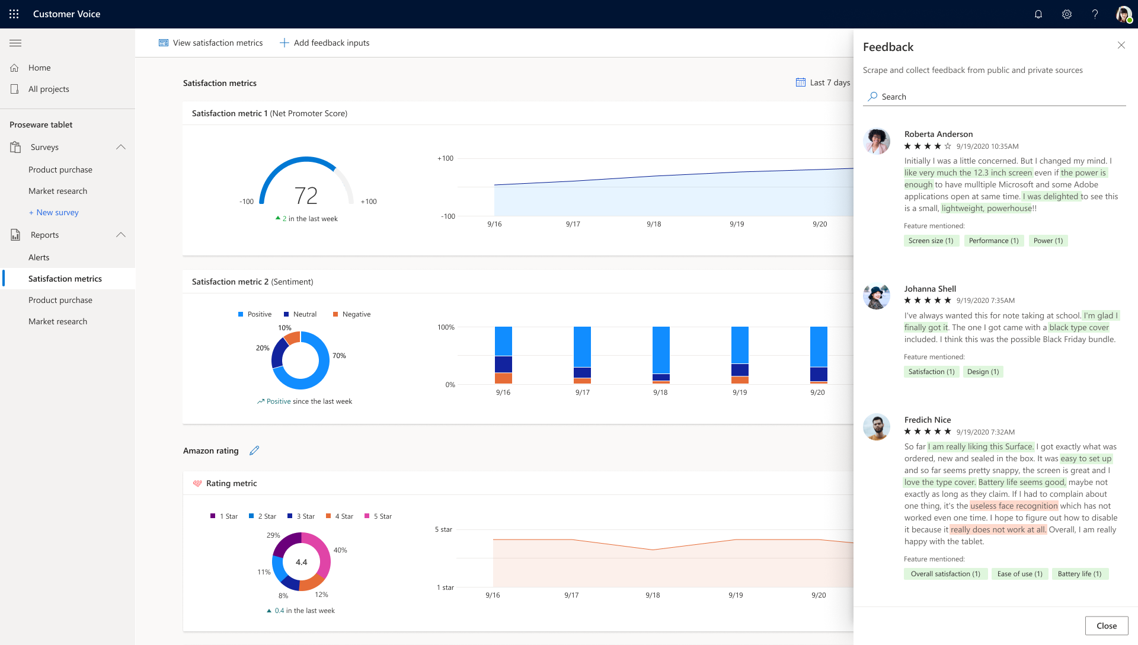Image resolution: width=1138 pixels, height=645 pixels.
Task: Toggle the hamburger navigation menu
Action: click(x=15, y=43)
